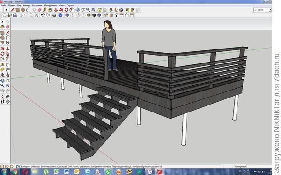281x175 pixels.
Task: Open the Layer0 layer dropdown
Action: [x=262, y=10]
